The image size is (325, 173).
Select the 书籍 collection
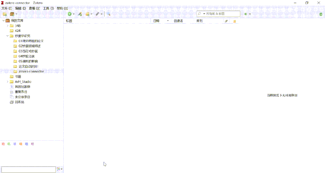click(18, 77)
